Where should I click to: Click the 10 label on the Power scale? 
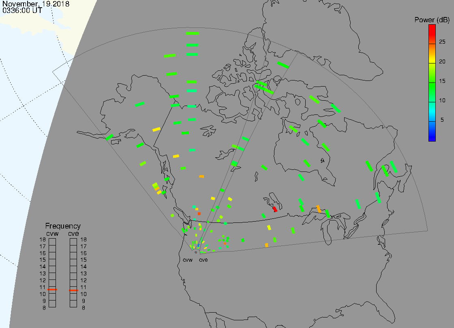(442, 100)
